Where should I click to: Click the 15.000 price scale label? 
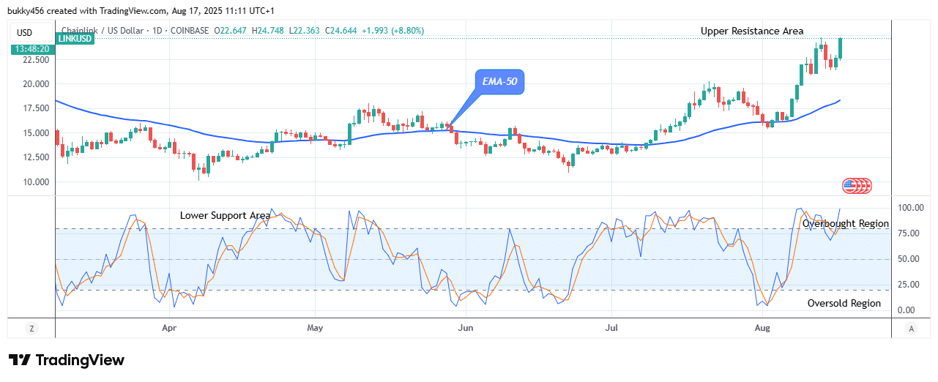point(37,133)
